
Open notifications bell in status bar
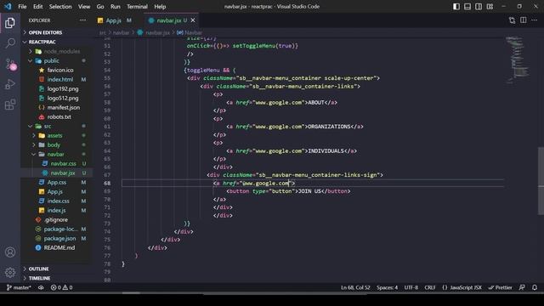(x=535, y=287)
